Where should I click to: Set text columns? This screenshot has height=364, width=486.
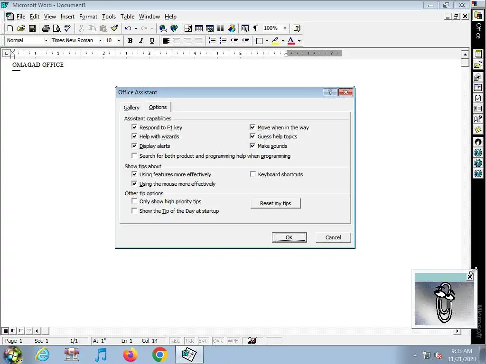click(220, 28)
